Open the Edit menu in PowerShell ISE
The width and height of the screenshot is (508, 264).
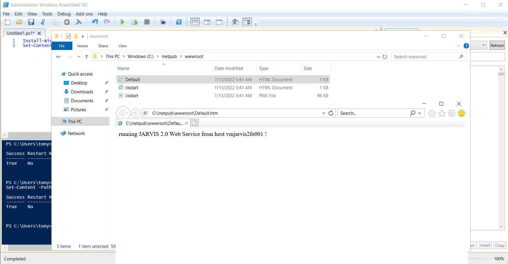click(18, 14)
